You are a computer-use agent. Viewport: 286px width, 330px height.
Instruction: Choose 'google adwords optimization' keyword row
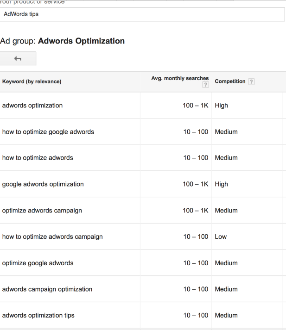tap(43, 184)
